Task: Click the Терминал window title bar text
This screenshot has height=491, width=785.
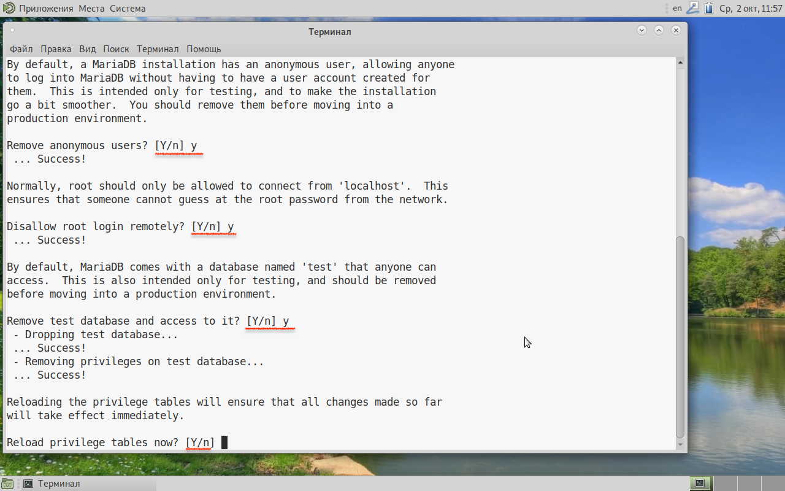Action: 330,32
